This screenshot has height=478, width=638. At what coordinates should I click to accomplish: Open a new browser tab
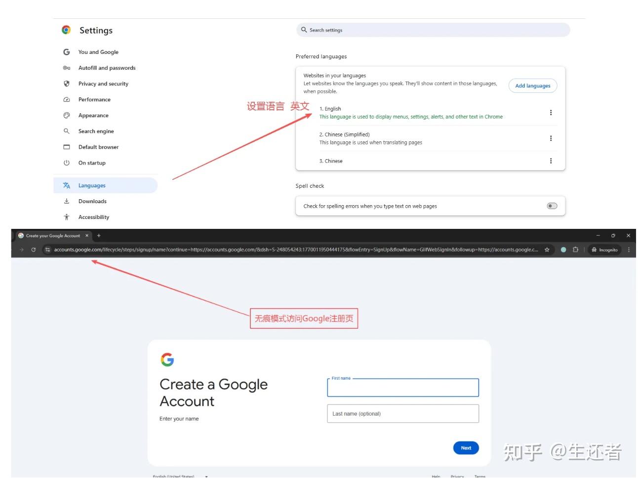pyautogui.click(x=99, y=236)
